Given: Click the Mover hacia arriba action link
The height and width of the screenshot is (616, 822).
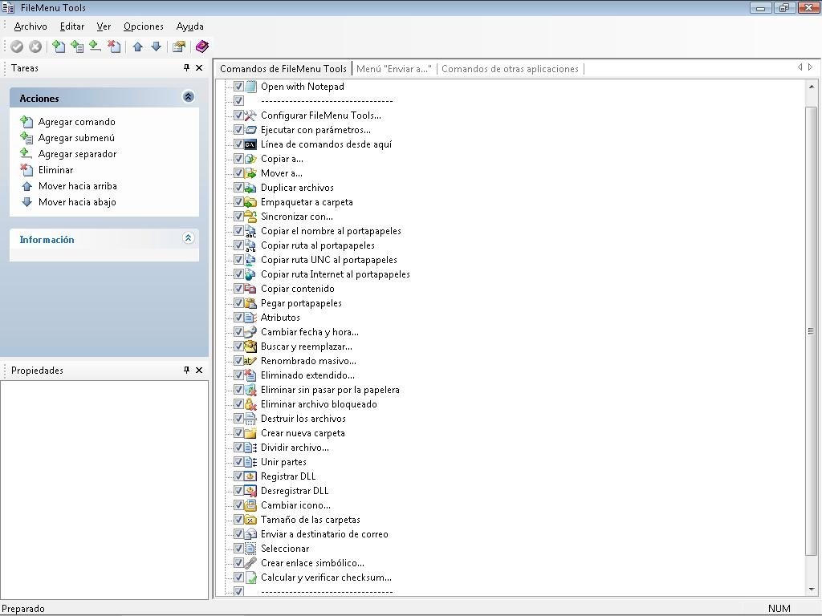Looking at the screenshot, I should tap(78, 186).
